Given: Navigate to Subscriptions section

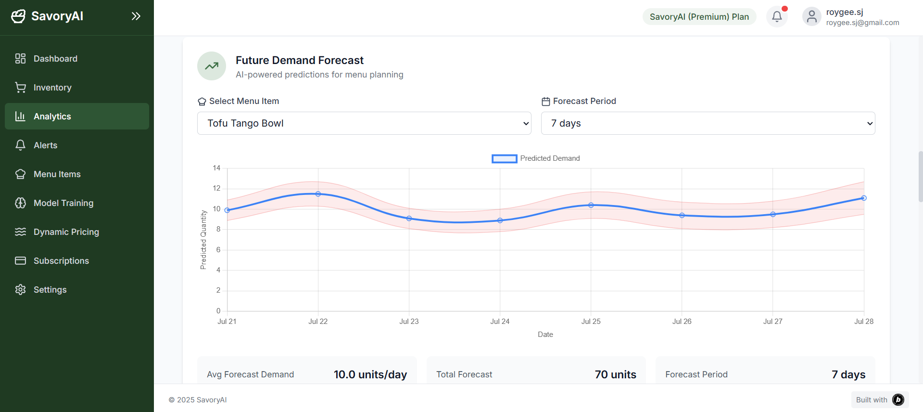Looking at the screenshot, I should 61,261.
